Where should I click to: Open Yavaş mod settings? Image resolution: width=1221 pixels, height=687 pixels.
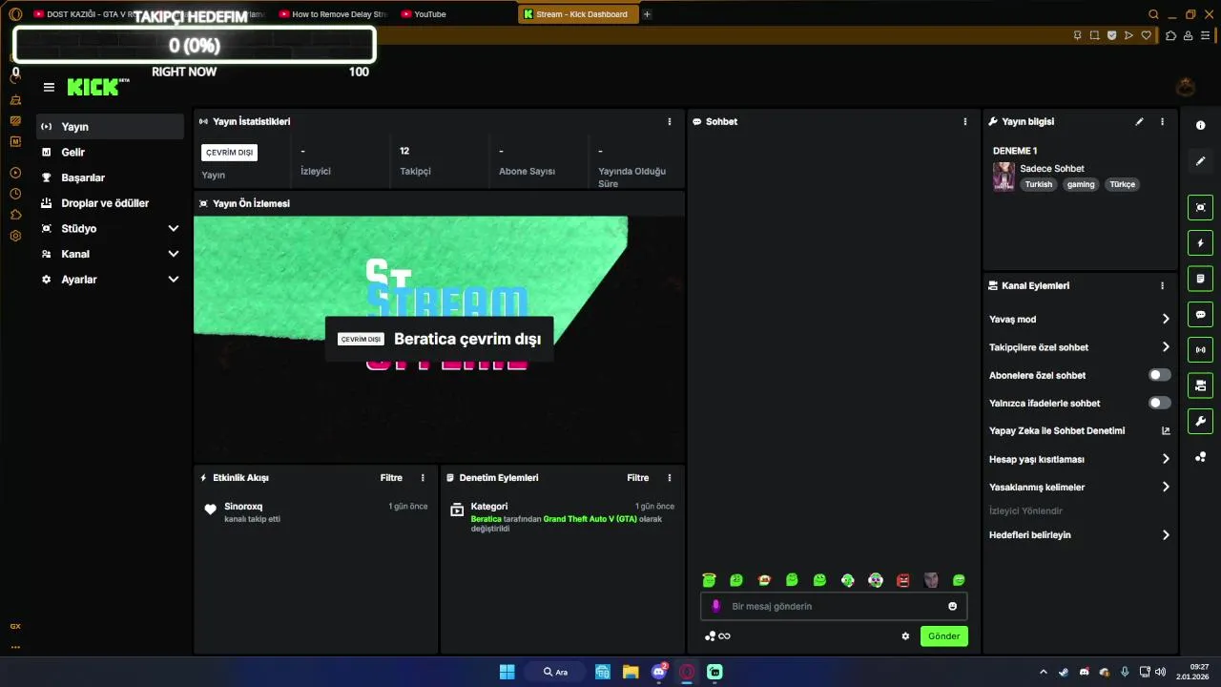point(1080,319)
